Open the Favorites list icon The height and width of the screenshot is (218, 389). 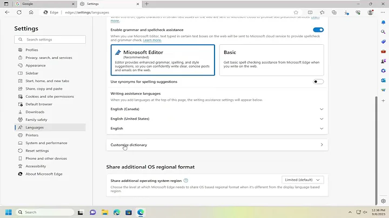(322, 12)
